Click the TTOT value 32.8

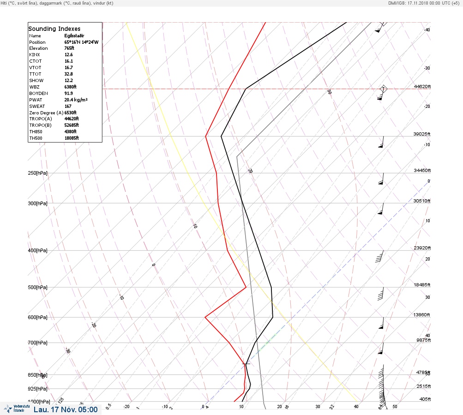pos(68,74)
